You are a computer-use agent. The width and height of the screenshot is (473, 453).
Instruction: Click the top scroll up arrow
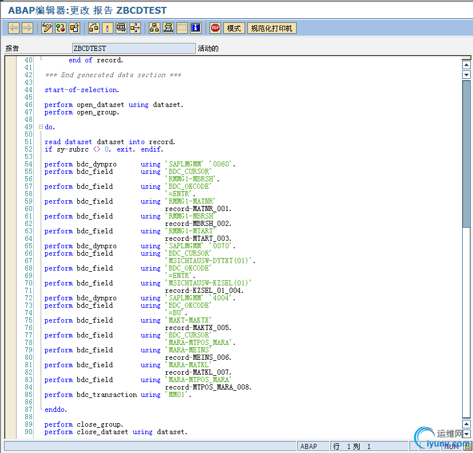coord(466,64)
